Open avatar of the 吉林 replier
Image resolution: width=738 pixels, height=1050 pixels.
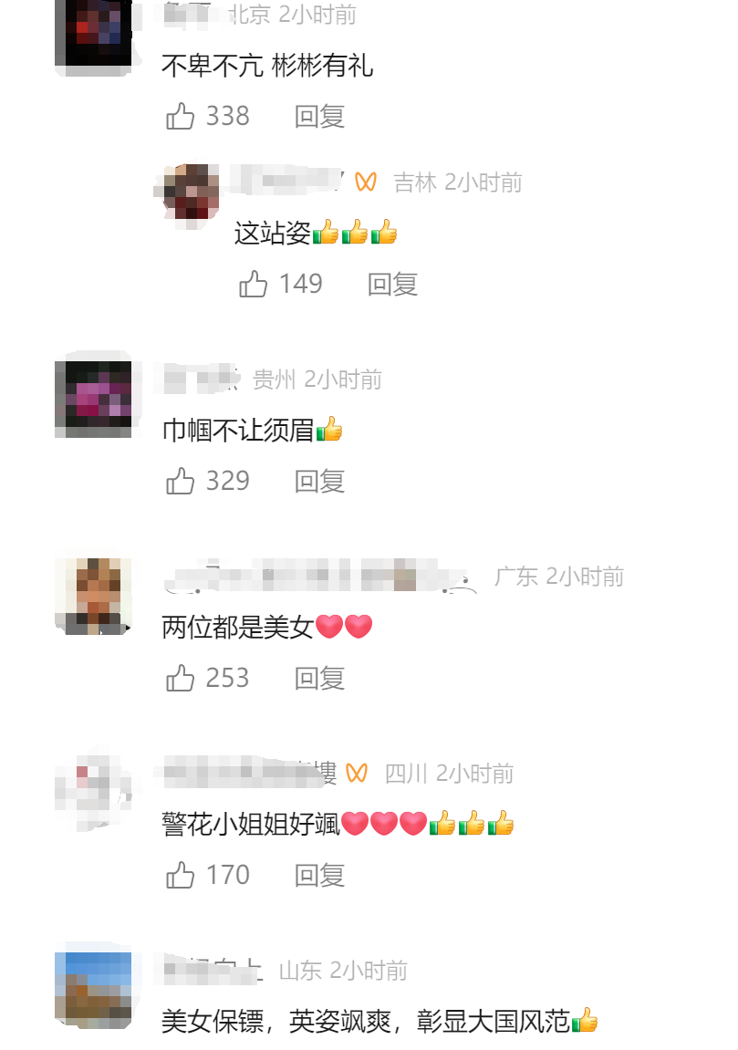[x=192, y=192]
